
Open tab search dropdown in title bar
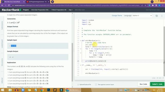[152, 2]
